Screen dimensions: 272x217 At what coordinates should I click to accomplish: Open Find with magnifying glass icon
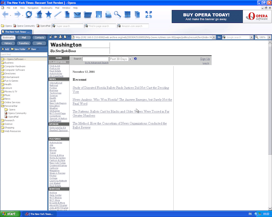117,14
